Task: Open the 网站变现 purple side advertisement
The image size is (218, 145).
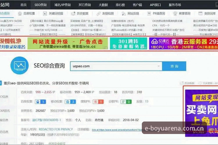Action: tap(202, 113)
